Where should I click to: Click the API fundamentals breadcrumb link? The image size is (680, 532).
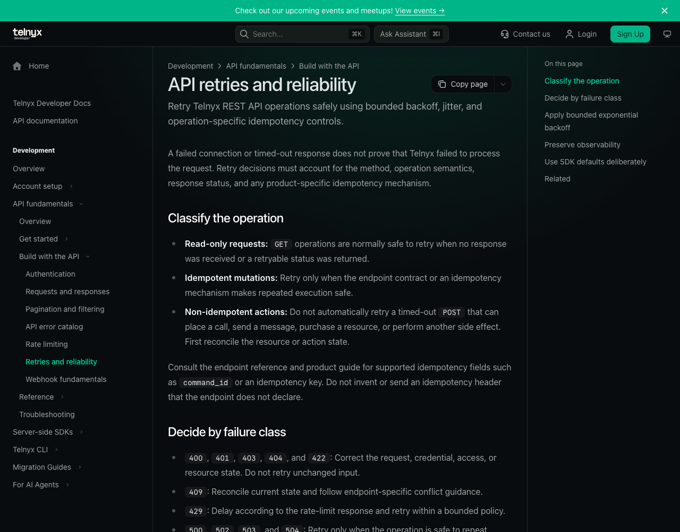(x=256, y=66)
